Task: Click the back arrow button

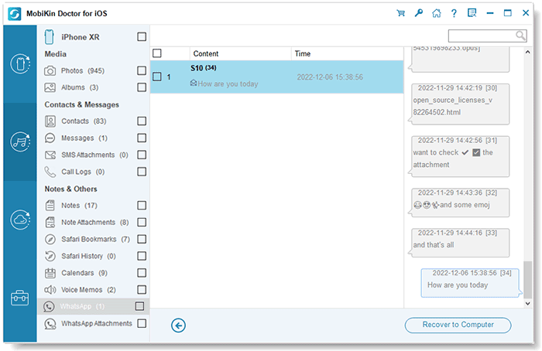Action: click(x=178, y=325)
